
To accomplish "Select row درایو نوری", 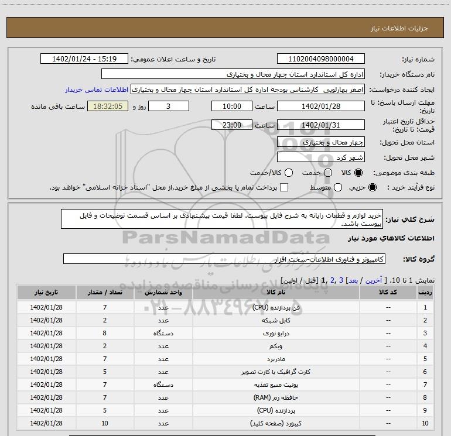I will click(x=225, y=333).
